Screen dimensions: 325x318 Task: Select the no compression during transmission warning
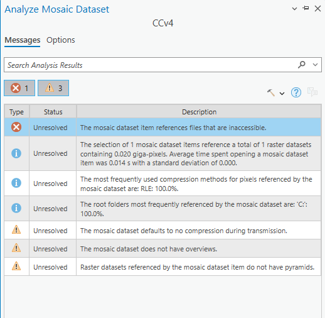click(x=162, y=231)
